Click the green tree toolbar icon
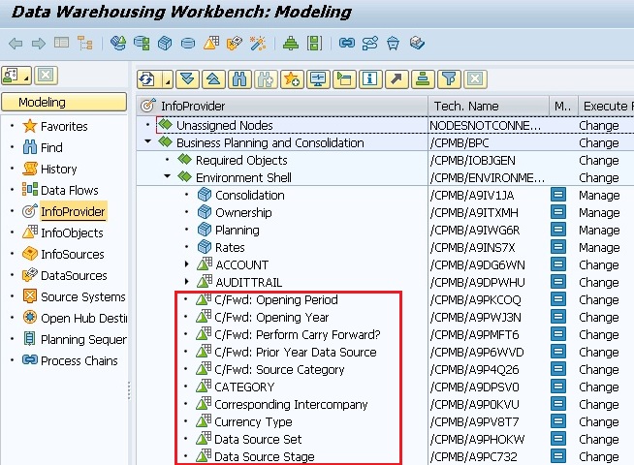 [291, 43]
